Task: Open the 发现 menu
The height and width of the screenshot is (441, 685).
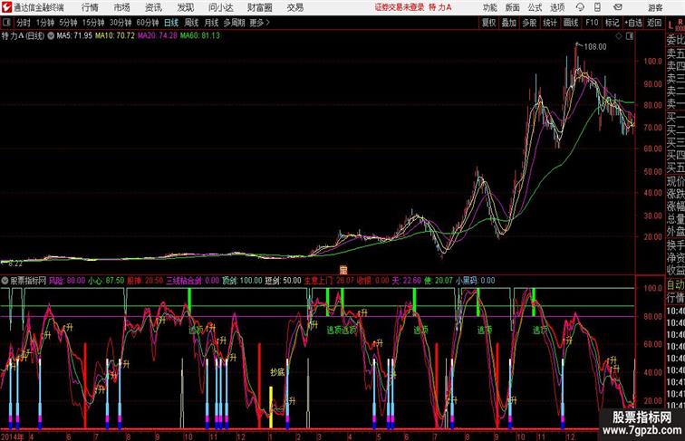Action: pyautogui.click(x=185, y=7)
